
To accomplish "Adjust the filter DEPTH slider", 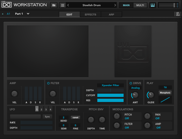I will point(110,90).
